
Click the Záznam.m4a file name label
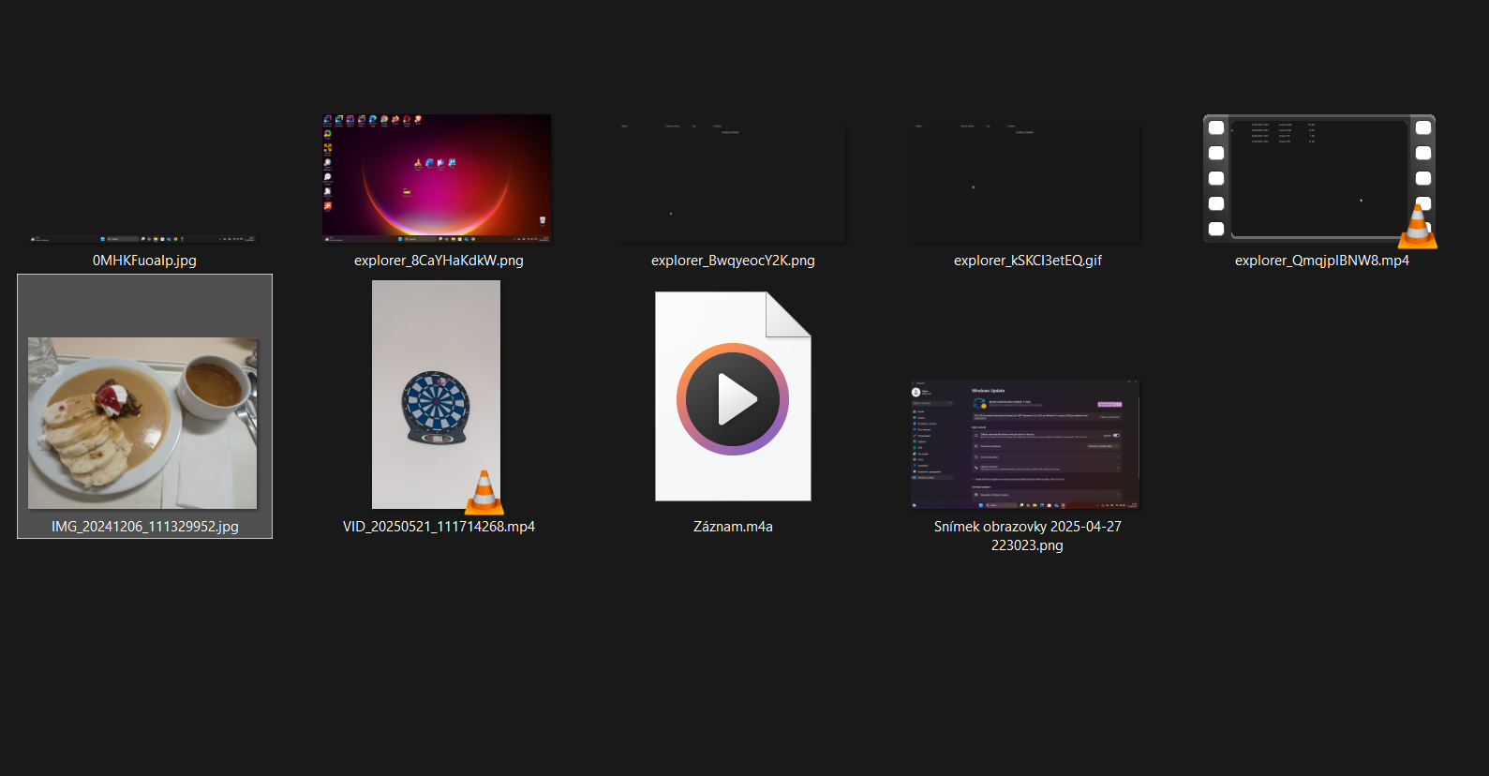733,527
